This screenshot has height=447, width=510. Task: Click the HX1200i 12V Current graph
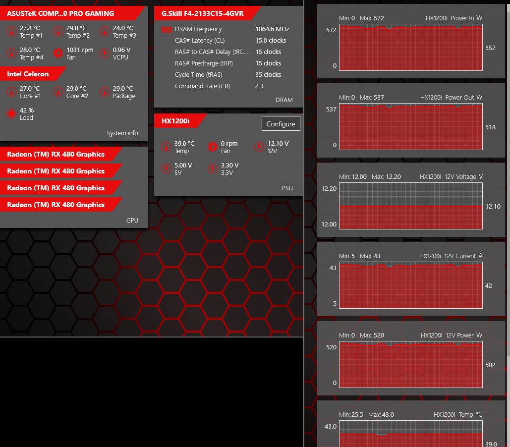(411, 285)
